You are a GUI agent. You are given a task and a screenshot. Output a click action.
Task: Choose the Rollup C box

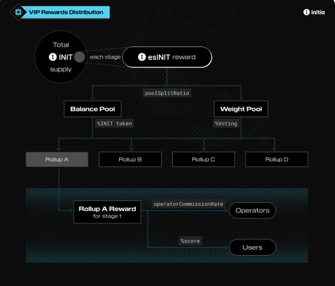203,160
